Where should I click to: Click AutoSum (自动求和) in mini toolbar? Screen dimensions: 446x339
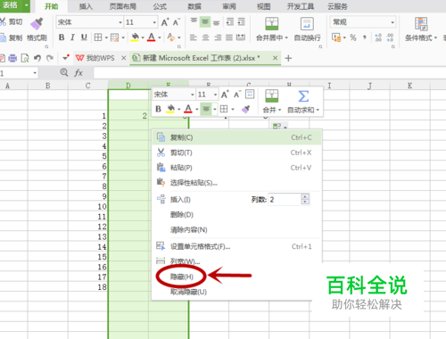pyautogui.click(x=303, y=102)
